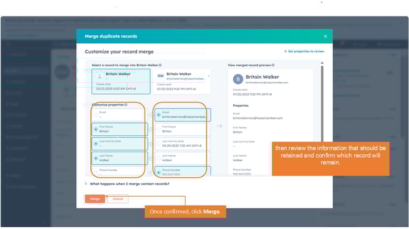Click contact avatar icon in the 05/21/2025 record card
This screenshot has width=409, height=229.
[x=100, y=76]
